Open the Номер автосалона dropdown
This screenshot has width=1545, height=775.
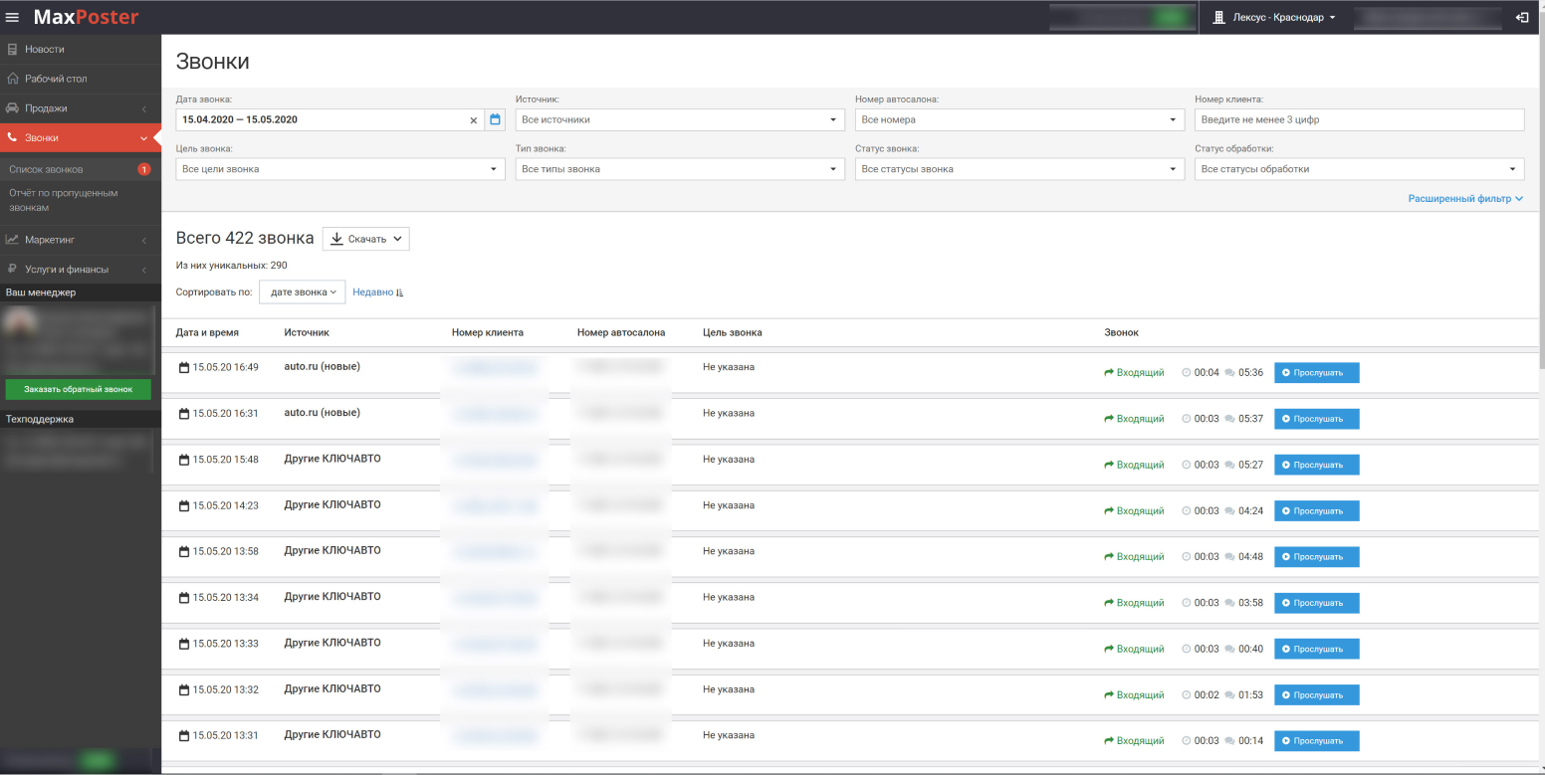1019,119
